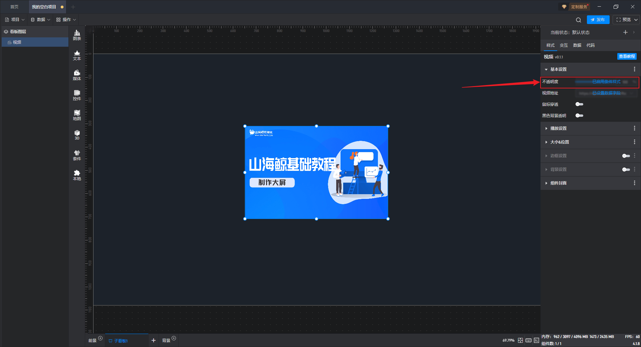Click the 69.79% zoom level value
The height and width of the screenshot is (347, 641).
coord(508,340)
